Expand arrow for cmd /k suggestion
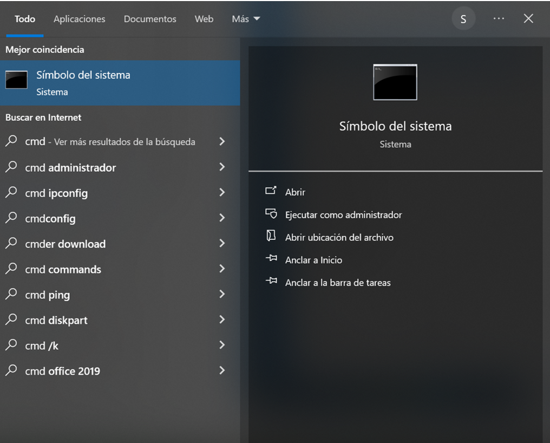This screenshot has height=443, width=550. coord(222,345)
